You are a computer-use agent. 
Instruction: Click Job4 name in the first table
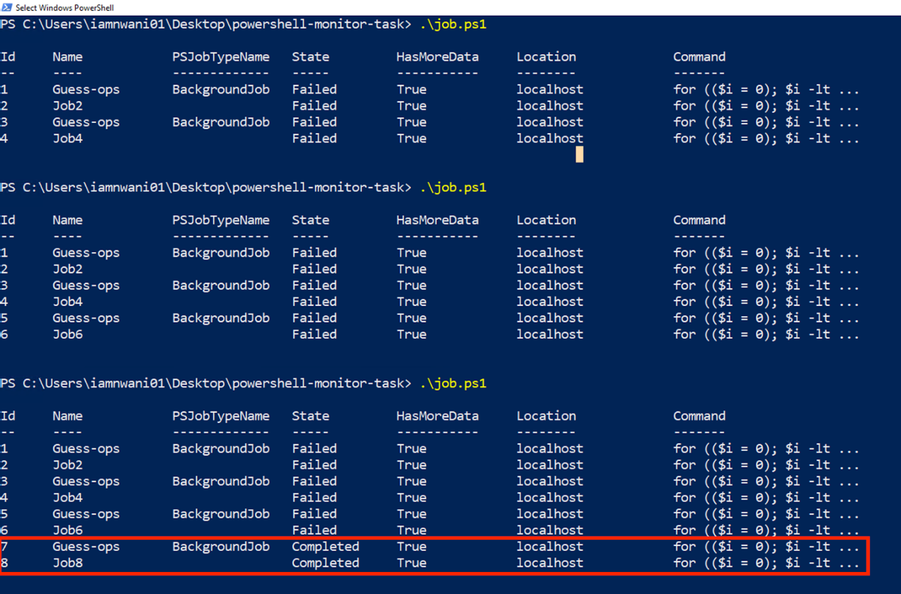pos(67,139)
